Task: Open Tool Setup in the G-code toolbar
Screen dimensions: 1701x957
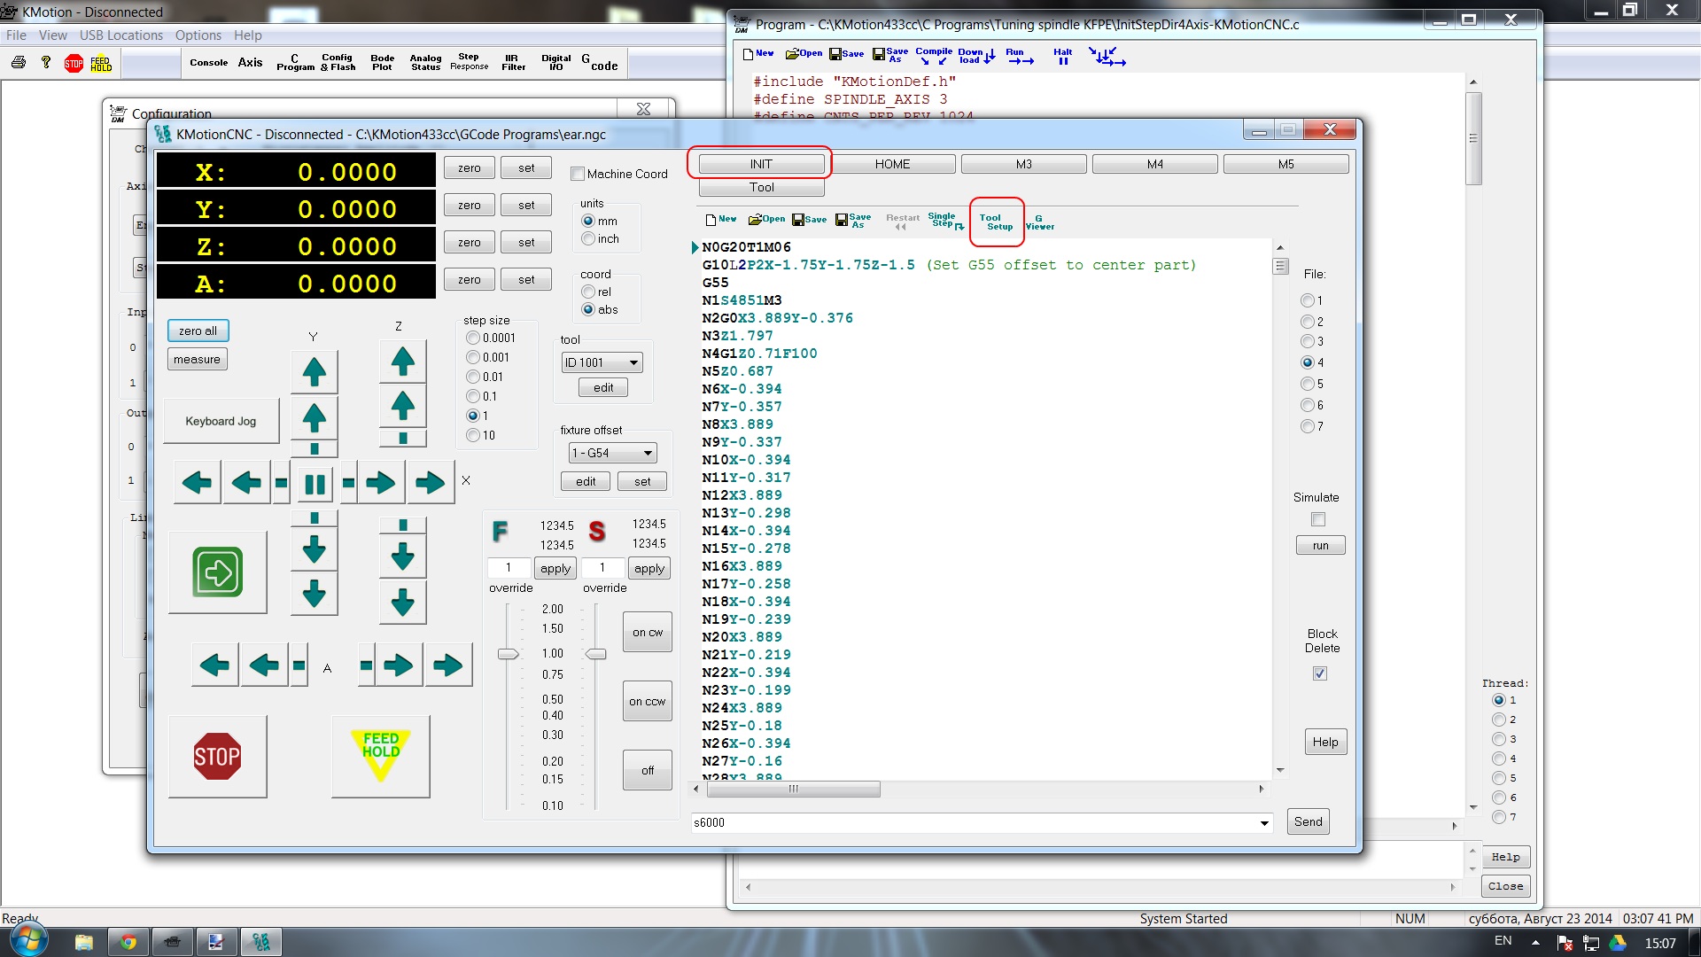Action: tap(996, 222)
